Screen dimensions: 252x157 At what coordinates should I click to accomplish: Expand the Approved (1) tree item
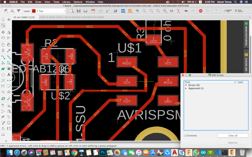(186, 88)
